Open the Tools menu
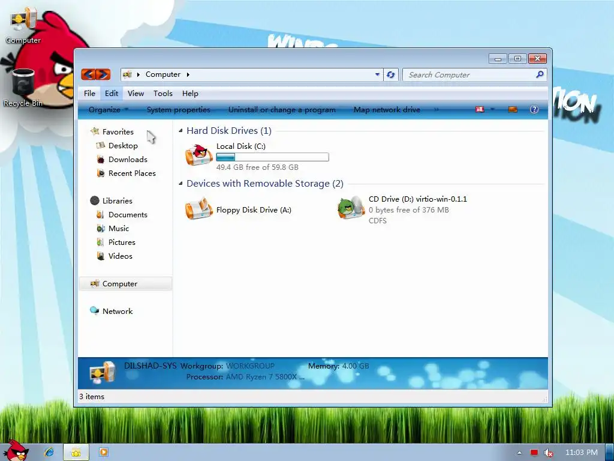Viewport: 614px width, 461px height. [x=163, y=93]
